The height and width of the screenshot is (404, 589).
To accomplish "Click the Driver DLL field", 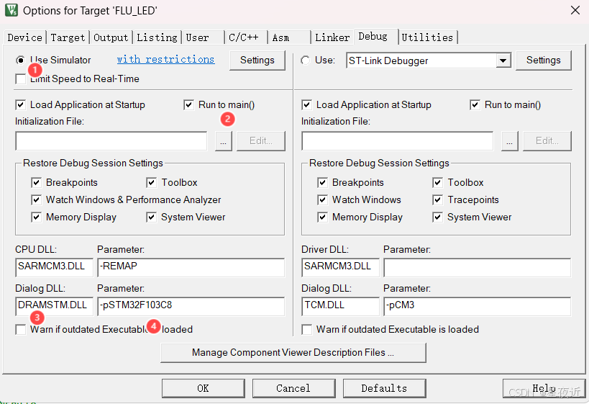I will (x=340, y=267).
